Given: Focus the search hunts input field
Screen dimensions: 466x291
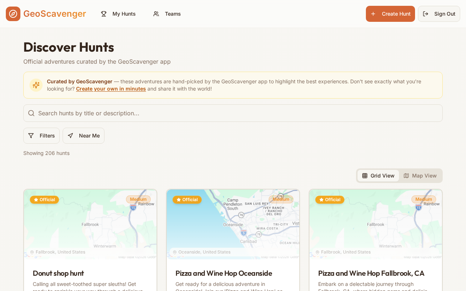Looking at the screenshot, I should (x=233, y=113).
